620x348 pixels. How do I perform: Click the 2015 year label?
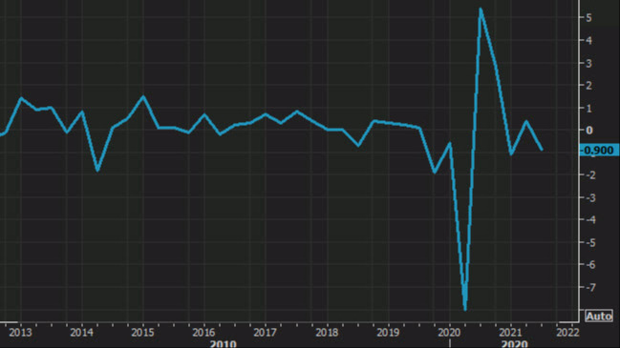(x=142, y=333)
